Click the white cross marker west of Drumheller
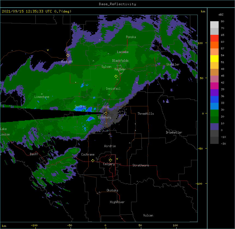Image resolution: width=235 pixels, height=229 pixels. [167, 102]
